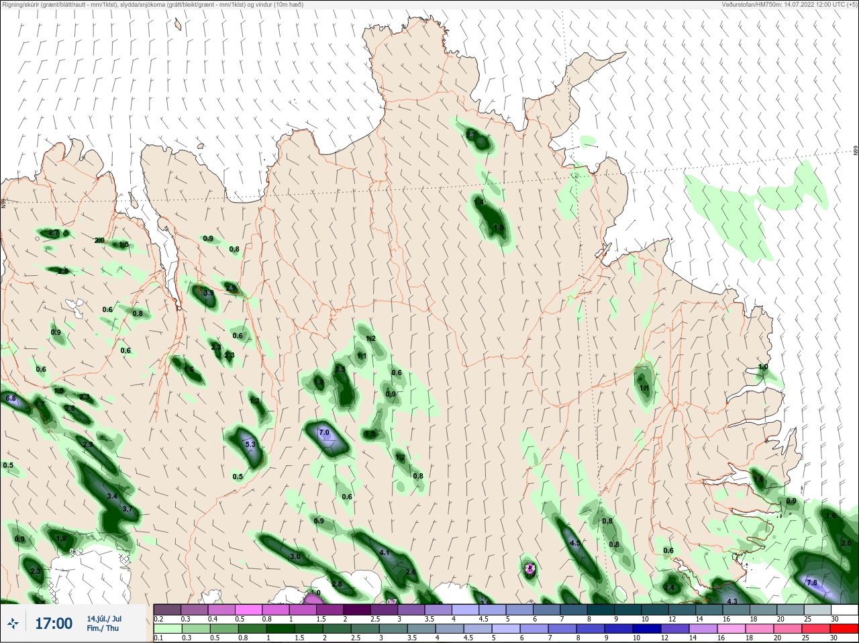Click the 'Fim./ Thu' weekday text

tap(103, 628)
